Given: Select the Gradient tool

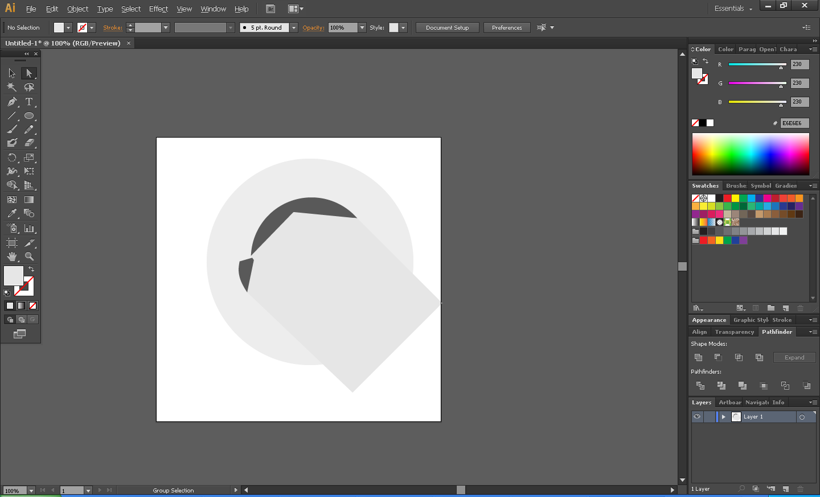Looking at the screenshot, I should [29, 200].
